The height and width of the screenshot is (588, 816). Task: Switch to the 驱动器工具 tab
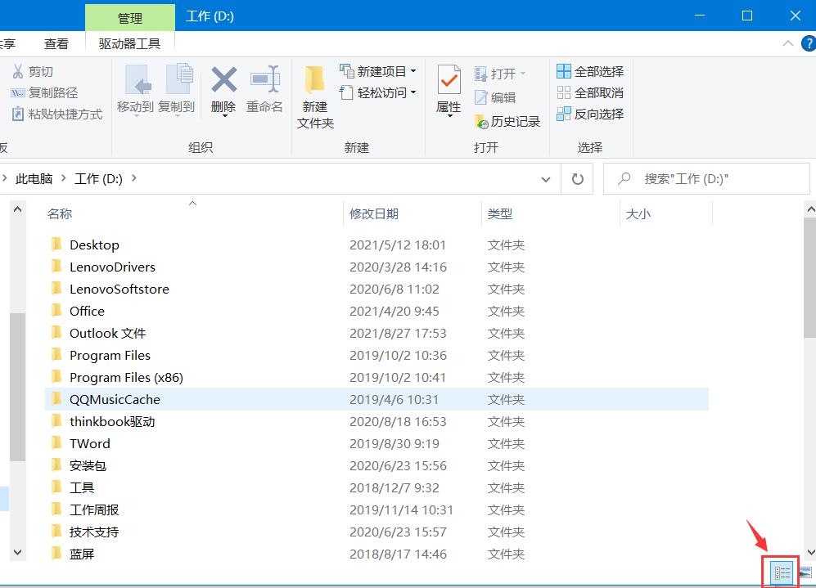pyautogui.click(x=129, y=44)
